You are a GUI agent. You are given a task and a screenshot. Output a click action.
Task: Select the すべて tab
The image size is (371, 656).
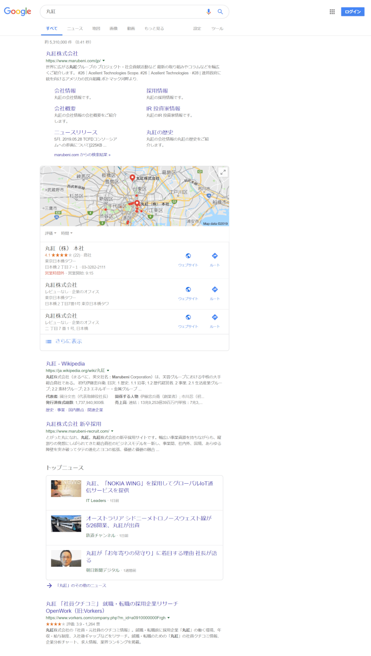coord(51,29)
